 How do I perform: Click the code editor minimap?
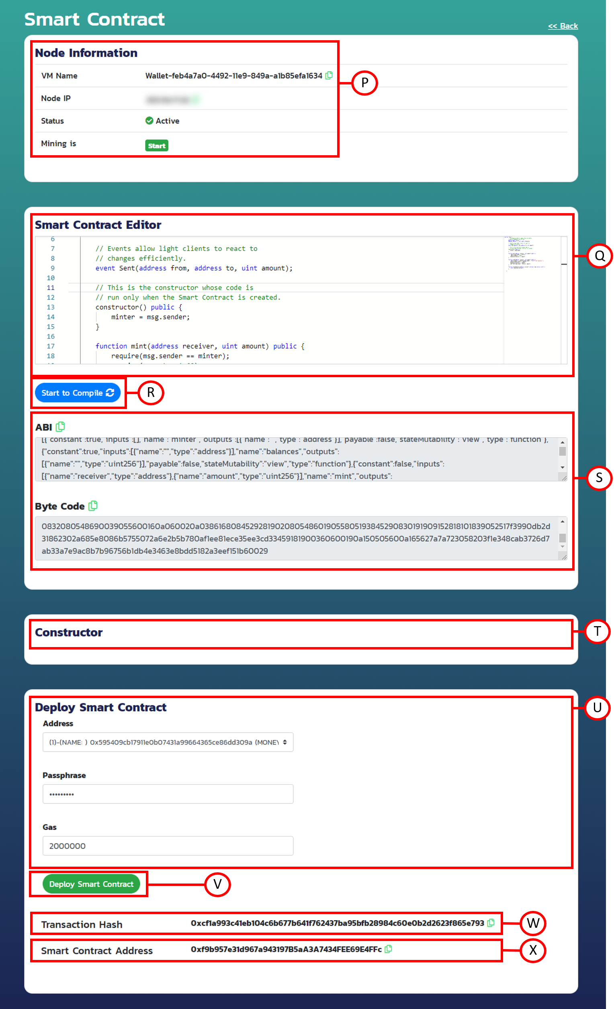coord(532,300)
